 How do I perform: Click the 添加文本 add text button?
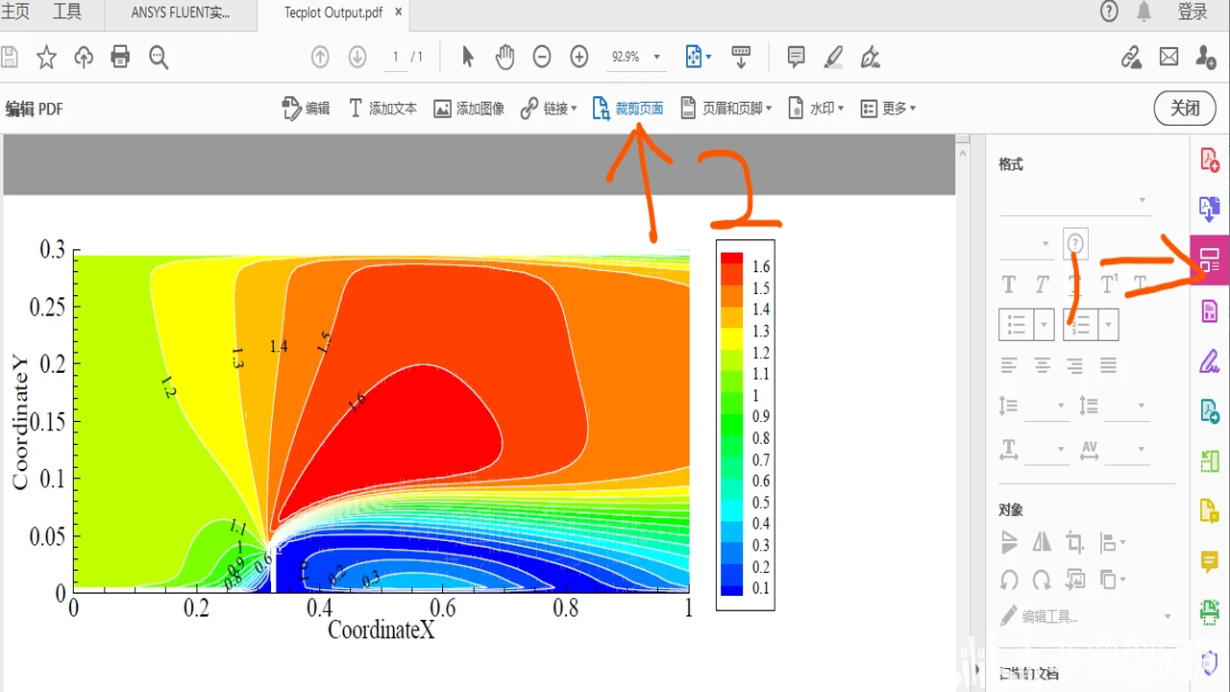381,109
